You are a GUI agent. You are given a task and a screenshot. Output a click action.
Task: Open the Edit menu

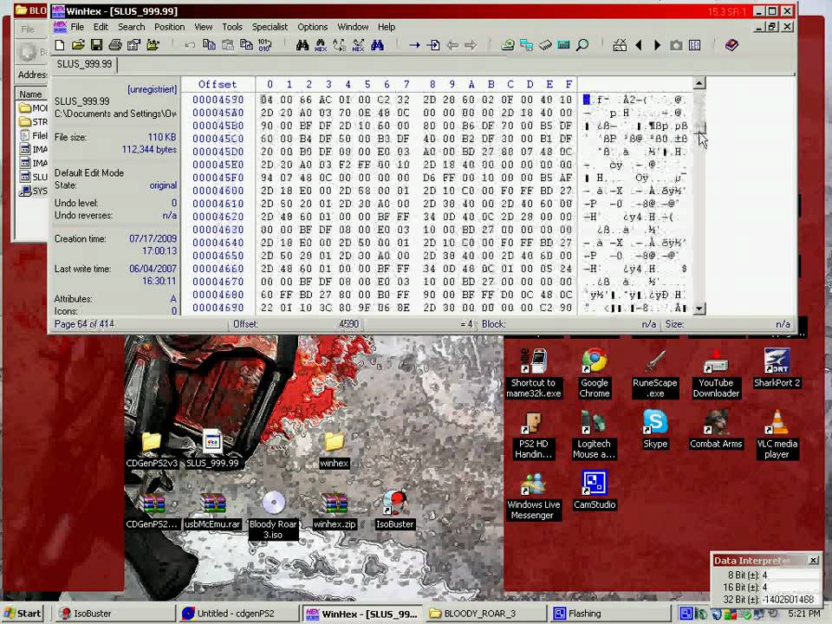click(101, 27)
